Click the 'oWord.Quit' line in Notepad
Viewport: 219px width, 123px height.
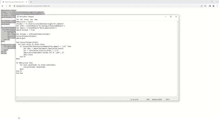click(21, 38)
